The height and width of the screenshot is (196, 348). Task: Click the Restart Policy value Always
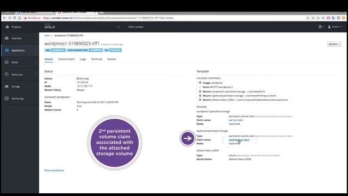80,90
